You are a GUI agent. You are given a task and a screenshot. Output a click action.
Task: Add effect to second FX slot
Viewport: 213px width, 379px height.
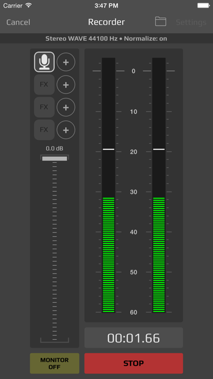click(x=66, y=107)
